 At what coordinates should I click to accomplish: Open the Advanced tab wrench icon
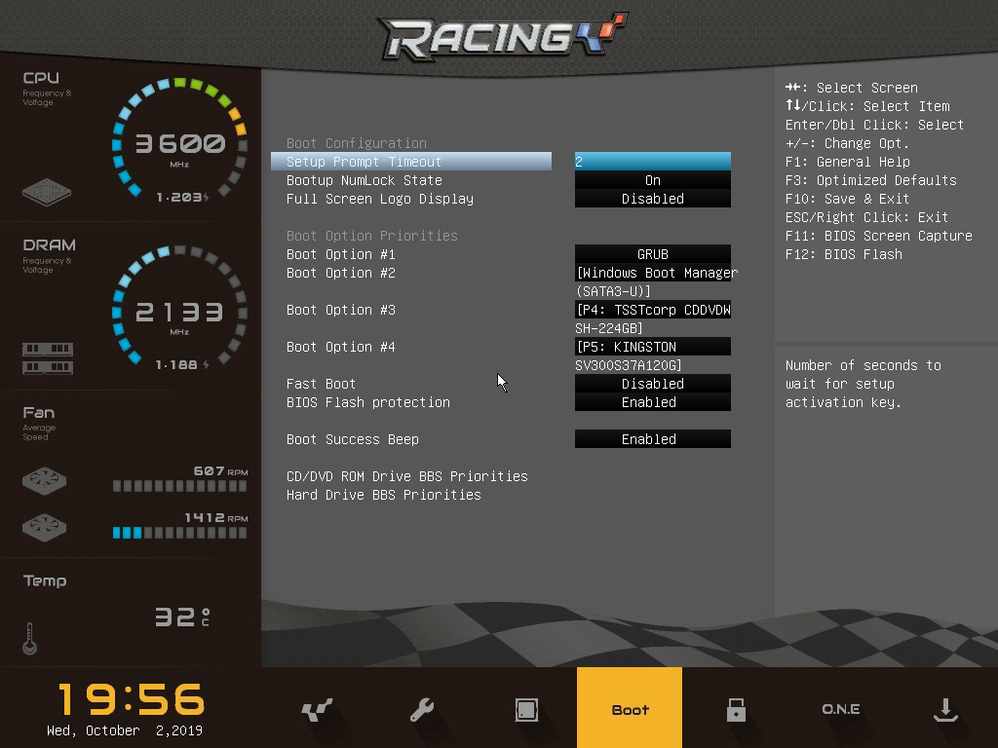pos(421,709)
